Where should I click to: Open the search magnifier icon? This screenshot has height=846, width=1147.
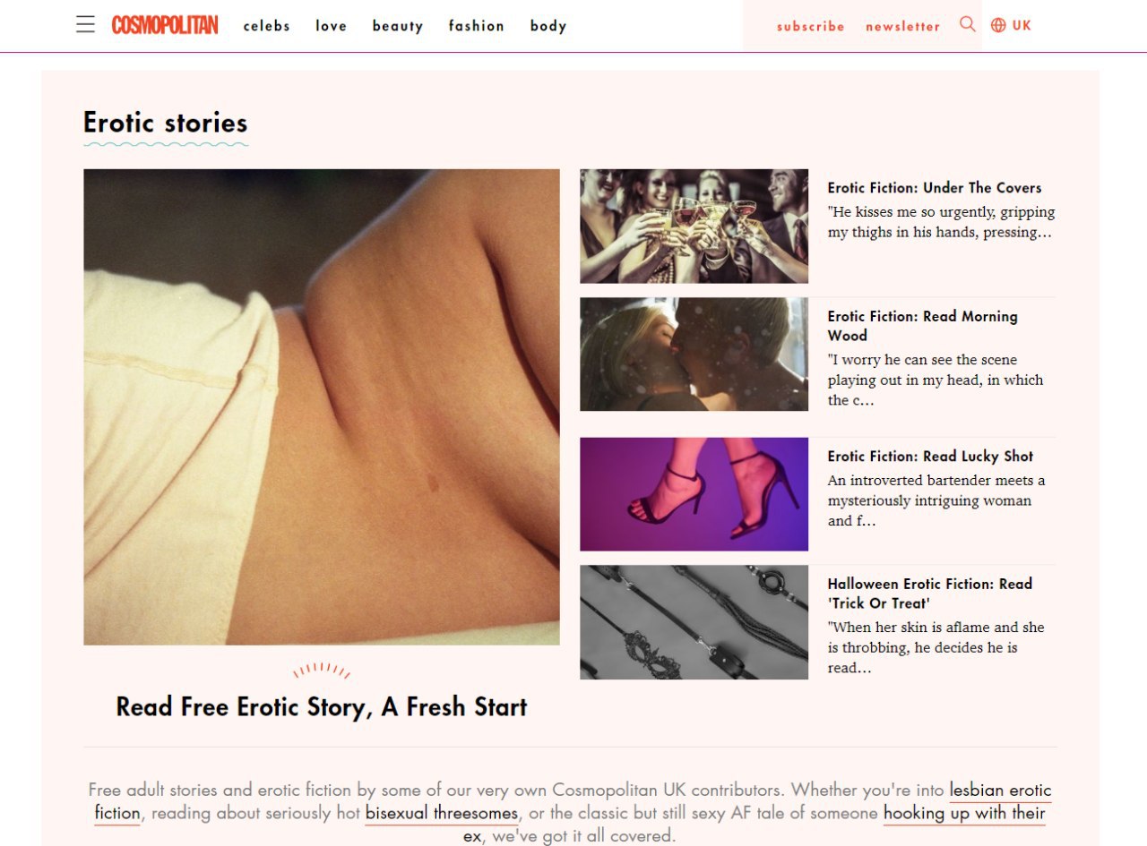click(x=967, y=24)
